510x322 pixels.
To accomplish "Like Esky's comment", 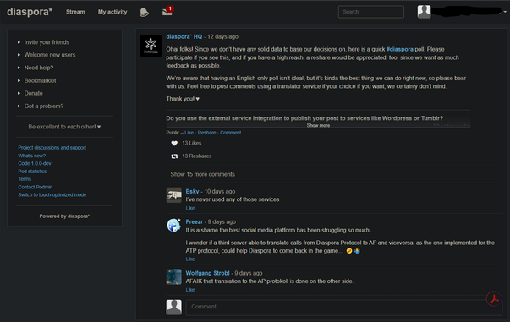I will [190, 208].
